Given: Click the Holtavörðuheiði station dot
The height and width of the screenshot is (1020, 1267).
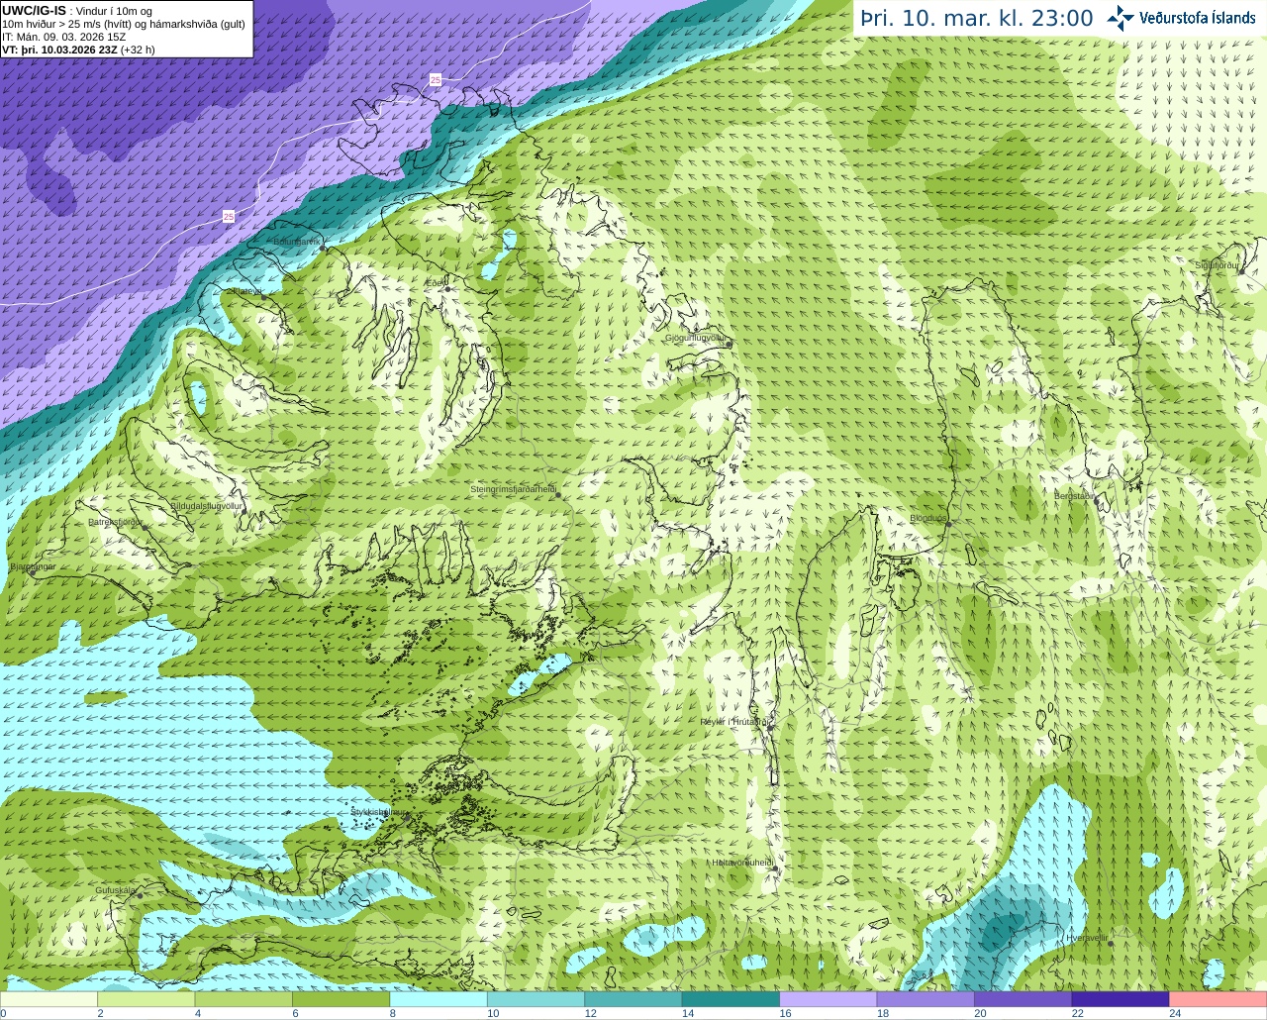Looking at the screenshot, I should (776, 870).
